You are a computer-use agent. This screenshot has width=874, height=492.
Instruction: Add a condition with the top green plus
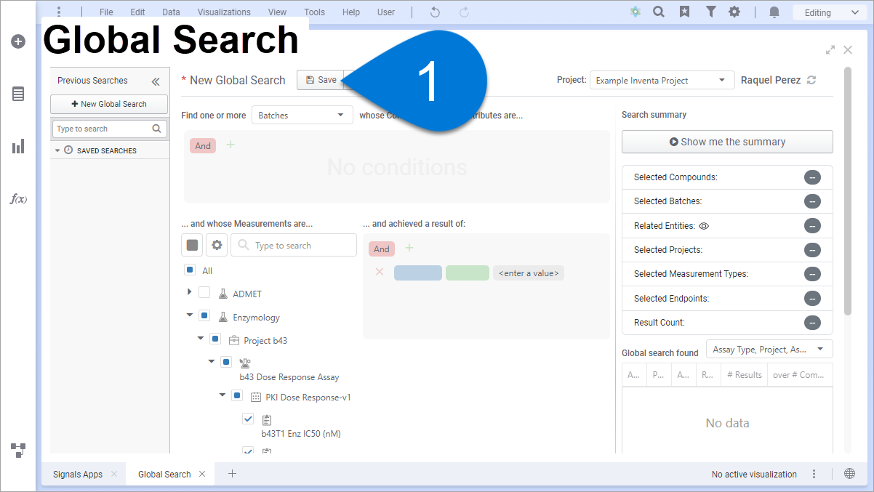pyautogui.click(x=230, y=145)
